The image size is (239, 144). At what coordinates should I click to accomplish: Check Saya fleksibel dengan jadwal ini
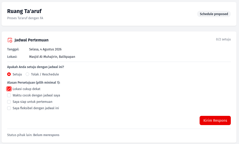[9, 108]
